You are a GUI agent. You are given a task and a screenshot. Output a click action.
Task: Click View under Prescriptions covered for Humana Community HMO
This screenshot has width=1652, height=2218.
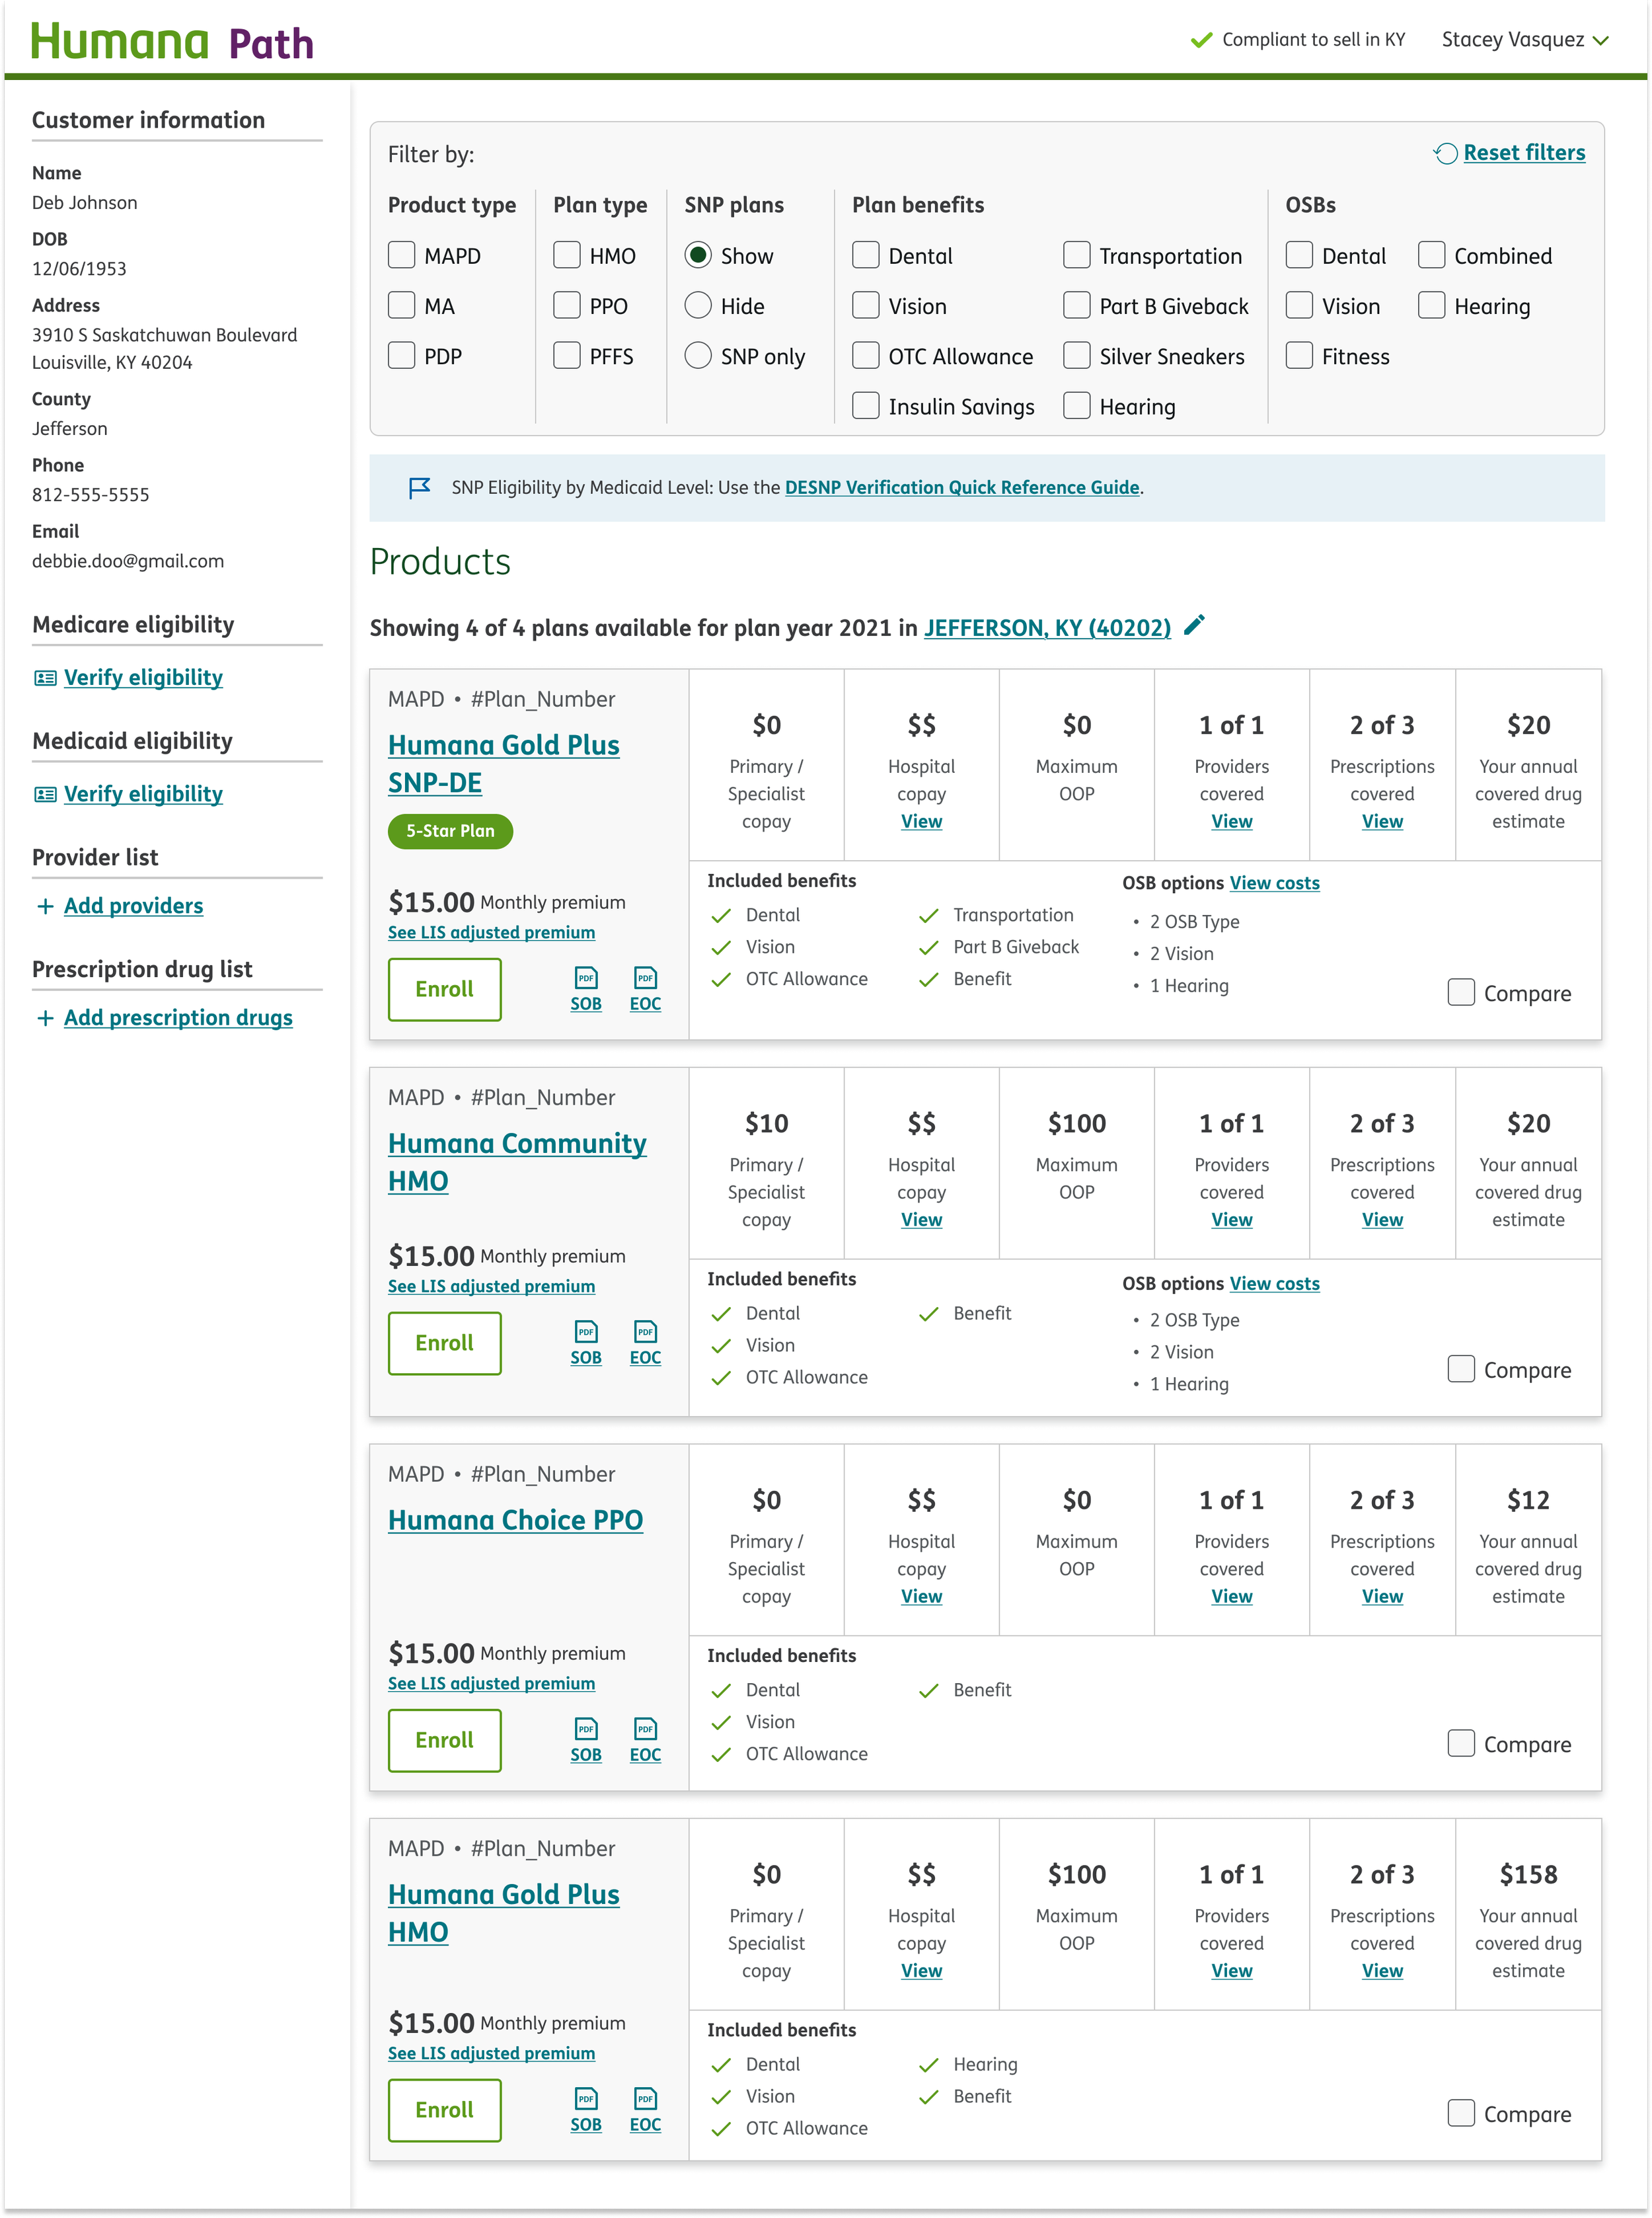pos(1382,1220)
